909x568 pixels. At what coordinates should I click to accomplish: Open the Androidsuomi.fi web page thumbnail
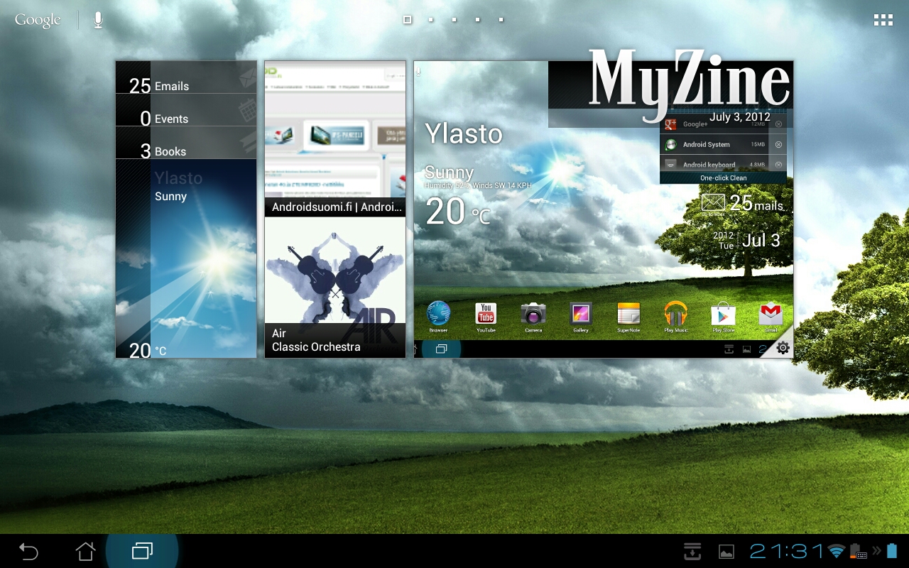[335, 138]
